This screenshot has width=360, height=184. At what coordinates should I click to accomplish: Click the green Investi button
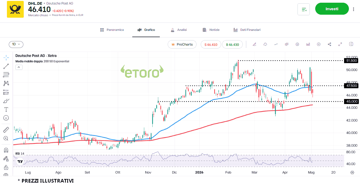point(332,9)
